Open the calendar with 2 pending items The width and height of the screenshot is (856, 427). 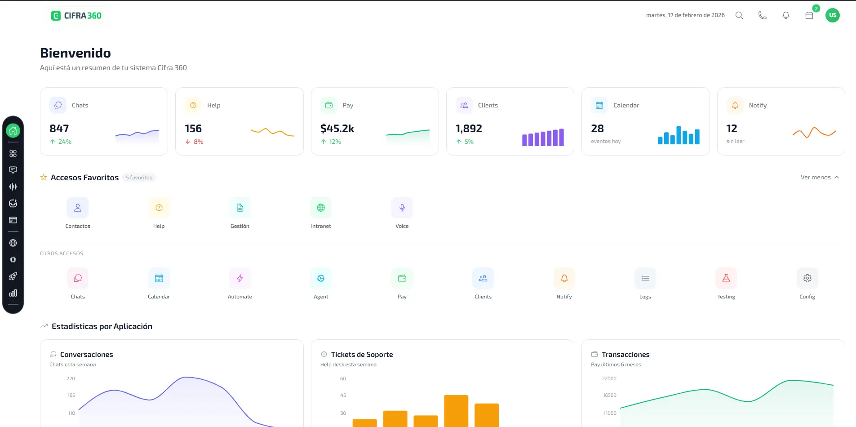point(809,15)
